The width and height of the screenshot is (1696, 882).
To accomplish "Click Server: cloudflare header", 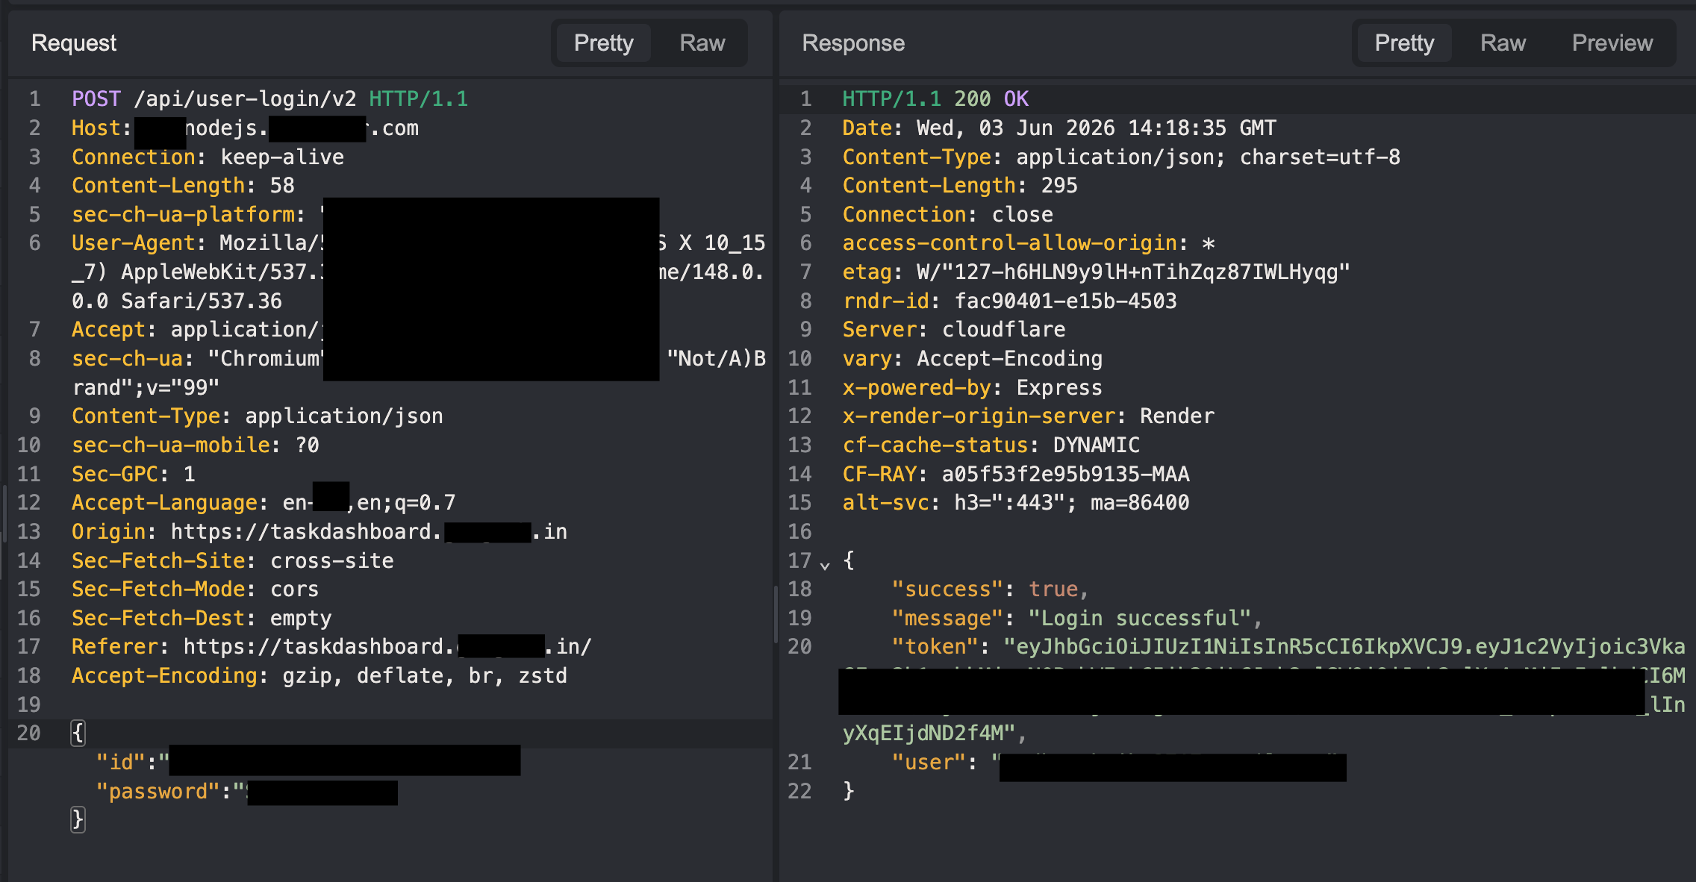I will [954, 330].
